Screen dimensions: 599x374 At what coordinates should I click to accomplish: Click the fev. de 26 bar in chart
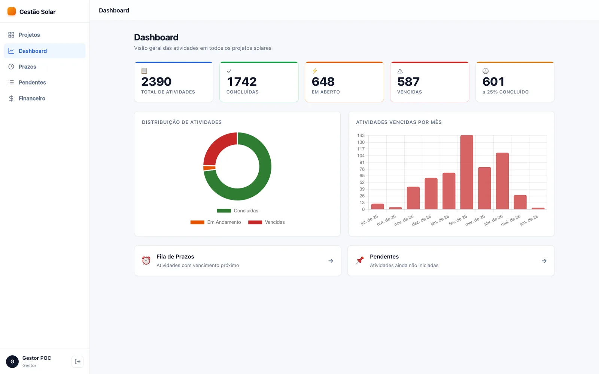466,172
